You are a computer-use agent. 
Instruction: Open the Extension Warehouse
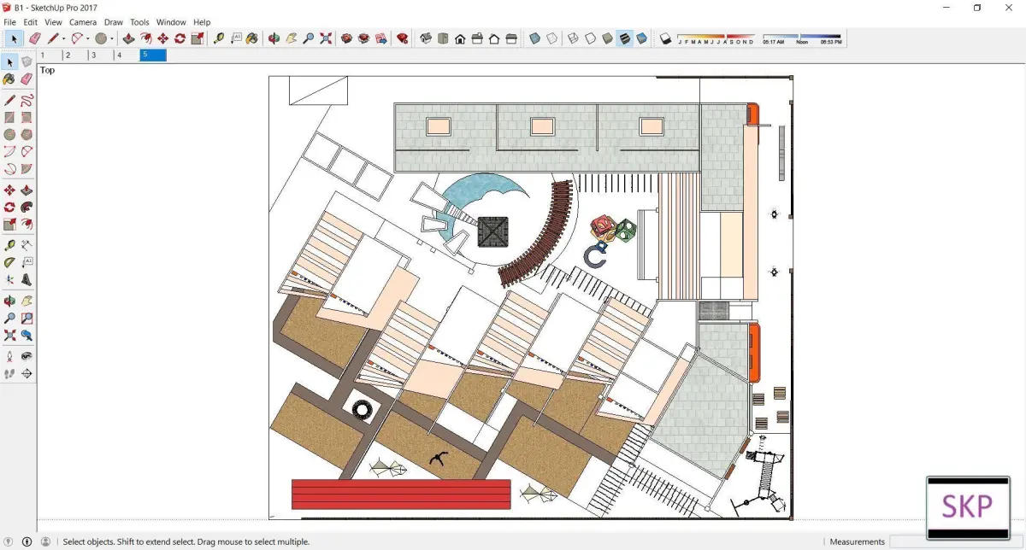[x=363, y=38]
